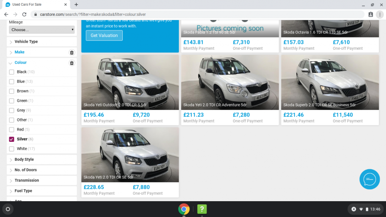Screen dimensions: 386x217
Task: View the site security padlock info
Action: click(36, 15)
